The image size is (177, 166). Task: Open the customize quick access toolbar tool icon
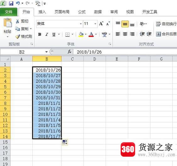38,3
